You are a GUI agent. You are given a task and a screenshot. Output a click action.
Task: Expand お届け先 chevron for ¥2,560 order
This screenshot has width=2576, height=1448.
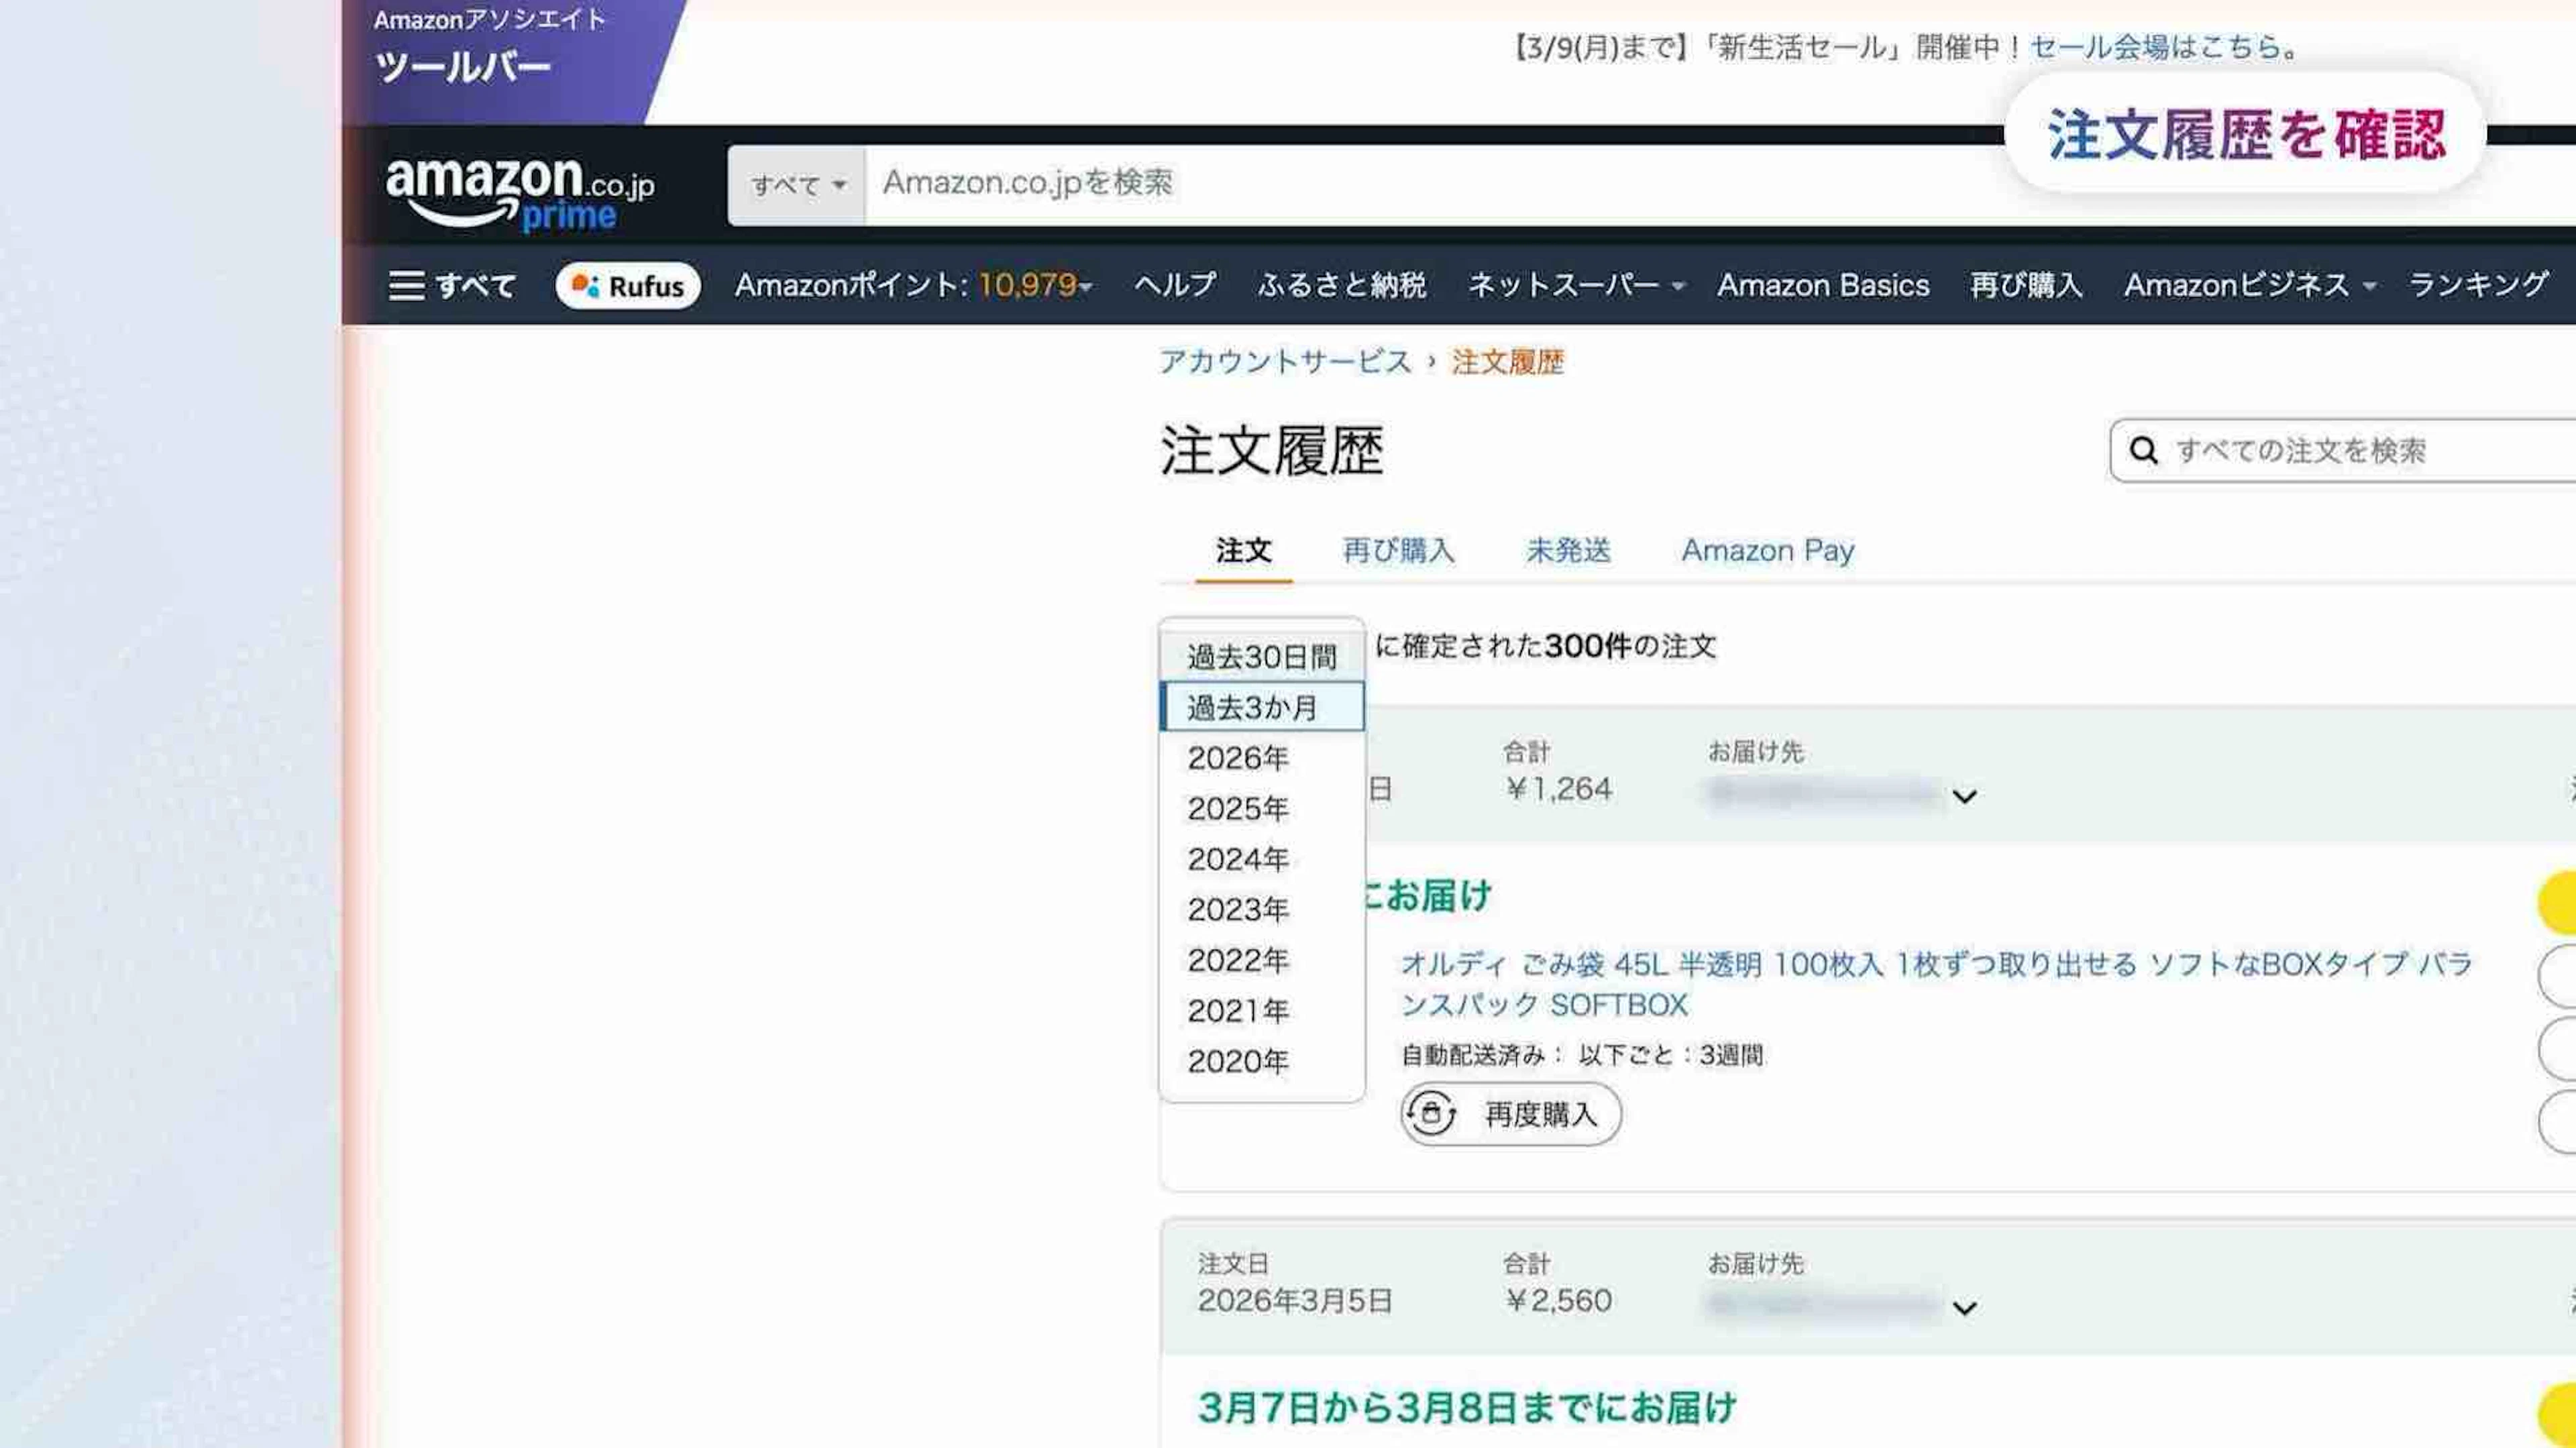pos(1964,1309)
